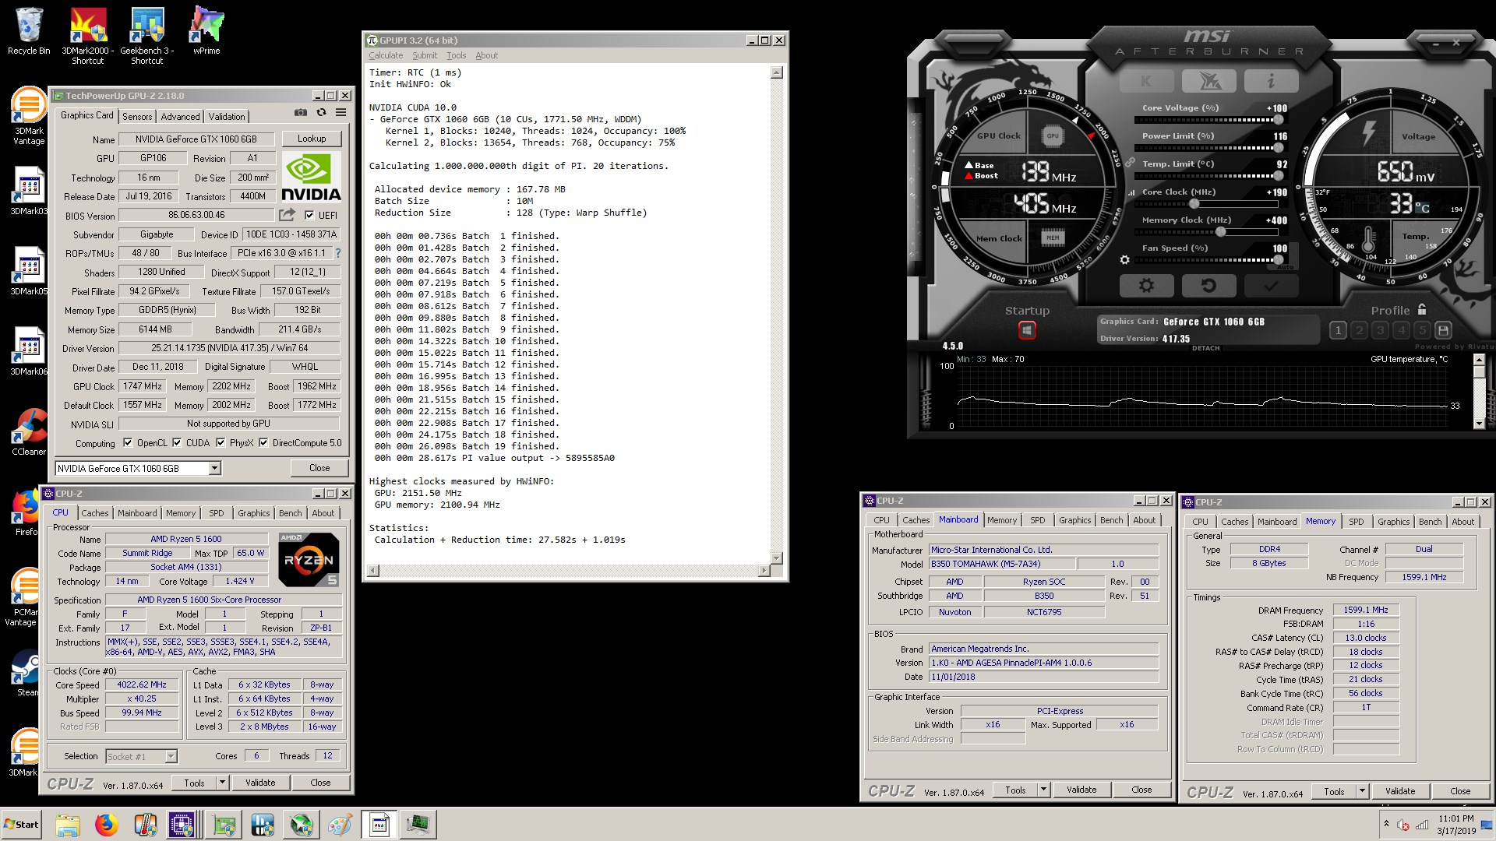Open GPUPI Submit menu
This screenshot has width=1496, height=841.
click(x=425, y=55)
